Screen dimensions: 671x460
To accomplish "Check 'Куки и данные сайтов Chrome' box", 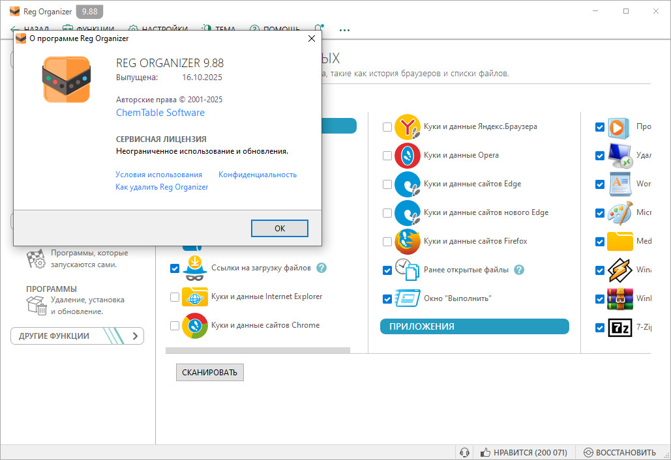I will click(x=174, y=326).
